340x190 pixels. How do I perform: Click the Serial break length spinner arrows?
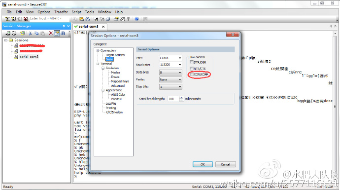[181, 99]
